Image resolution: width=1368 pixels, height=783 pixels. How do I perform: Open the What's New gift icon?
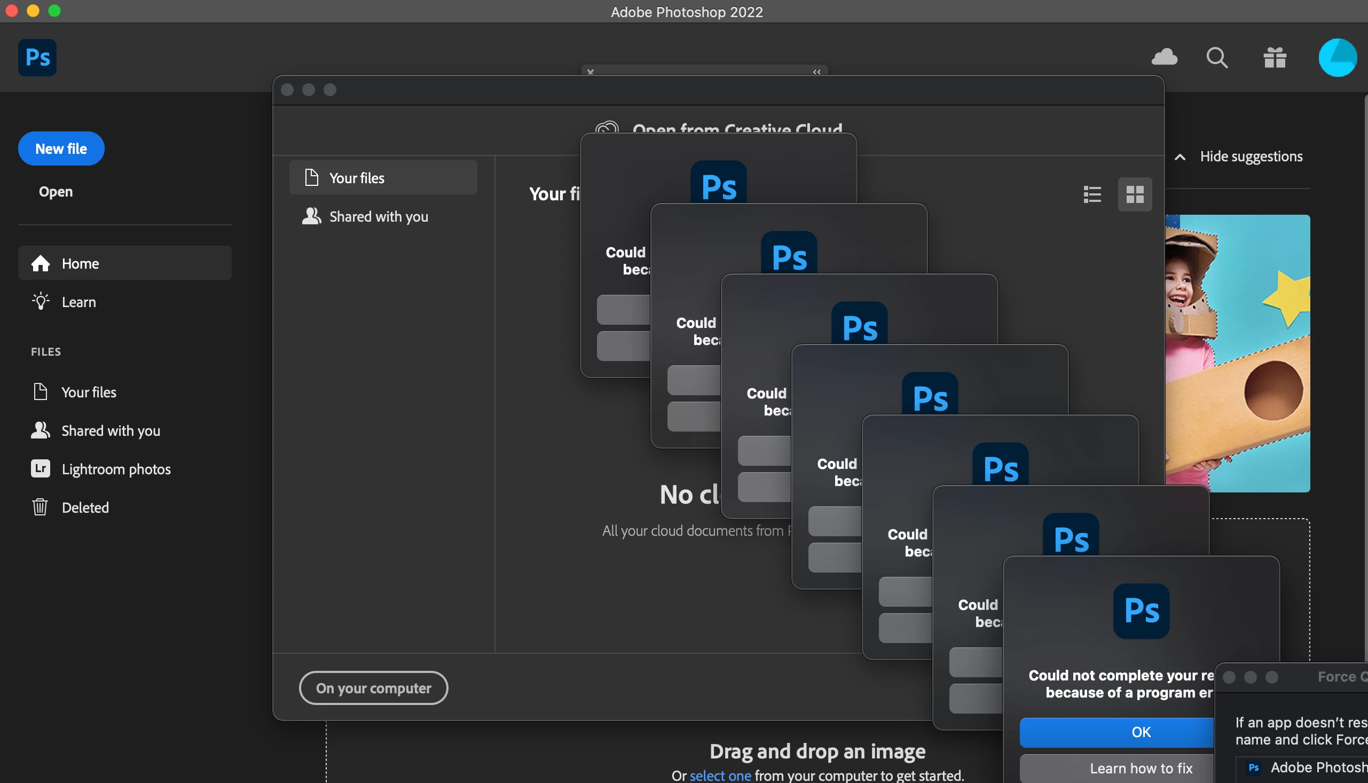click(1275, 58)
